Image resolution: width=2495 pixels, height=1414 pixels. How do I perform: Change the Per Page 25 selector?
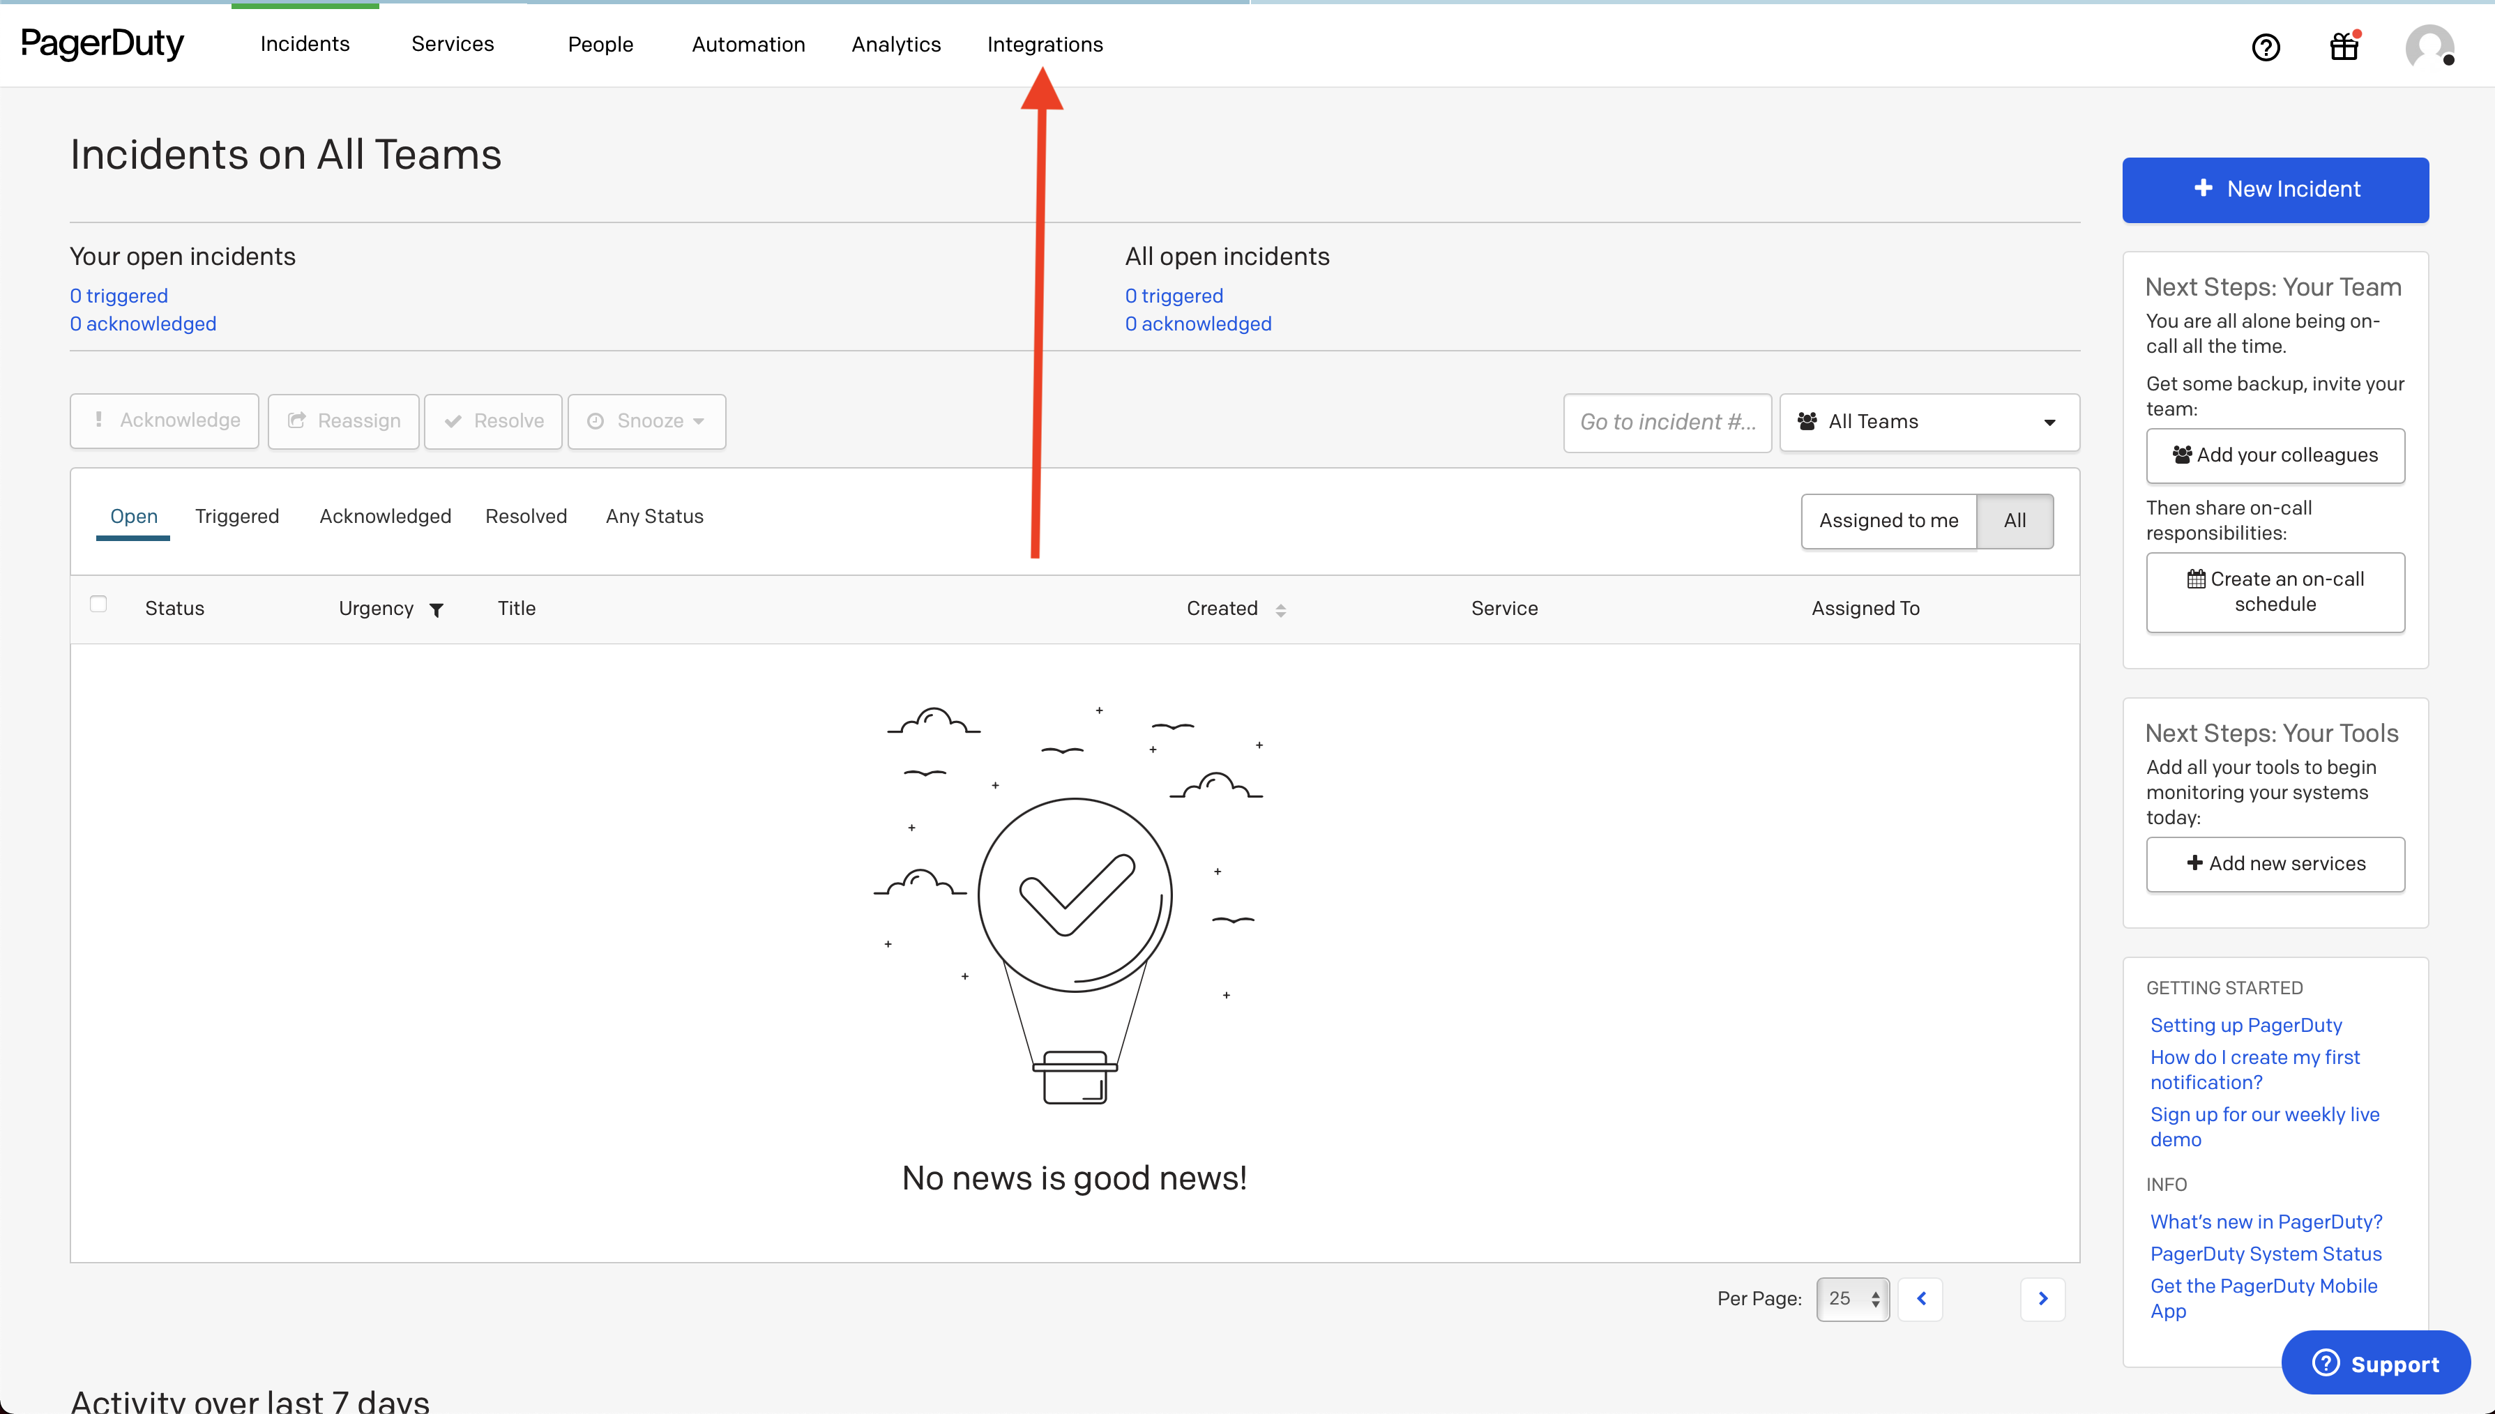tap(1852, 1298)
